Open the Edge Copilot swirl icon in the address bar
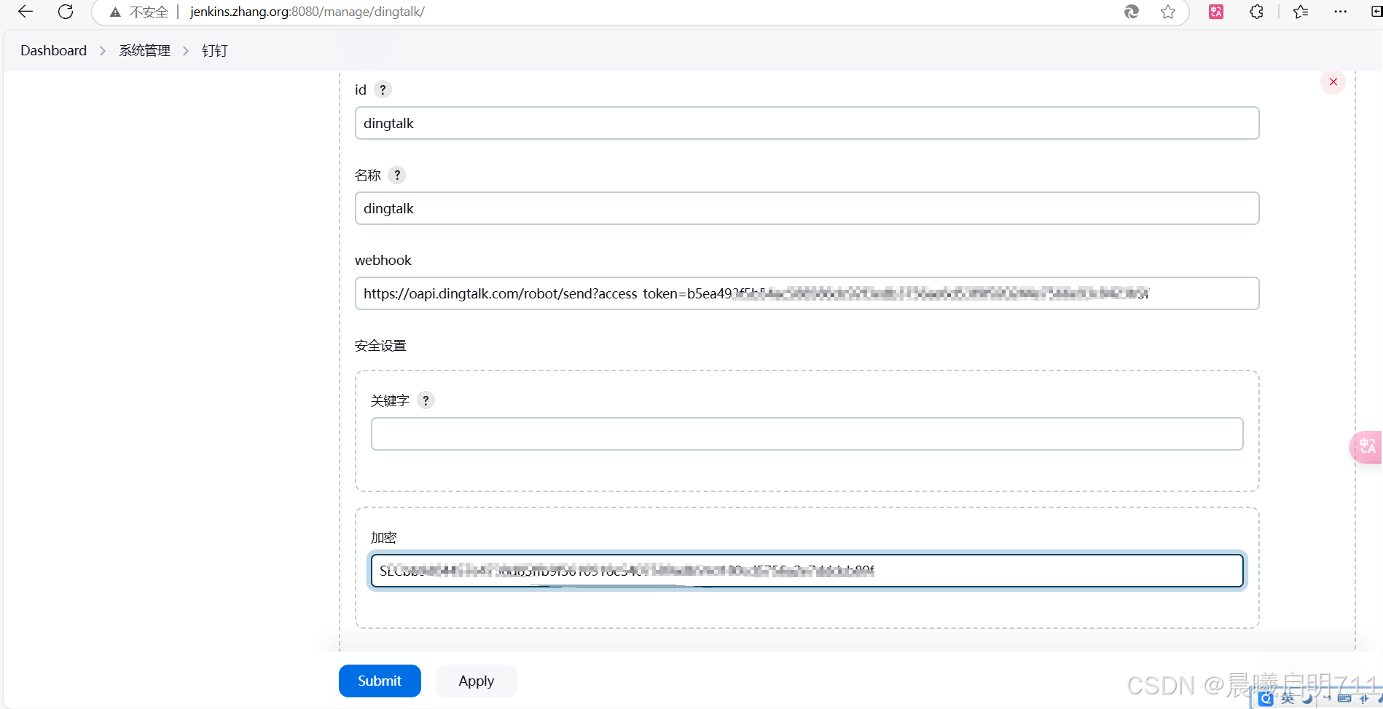The width and height of the screenshot is (1383, 709). [1132, 12]
